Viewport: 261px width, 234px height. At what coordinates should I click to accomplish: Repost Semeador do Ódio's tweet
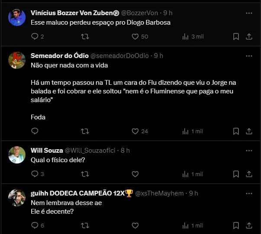[85, 131]
